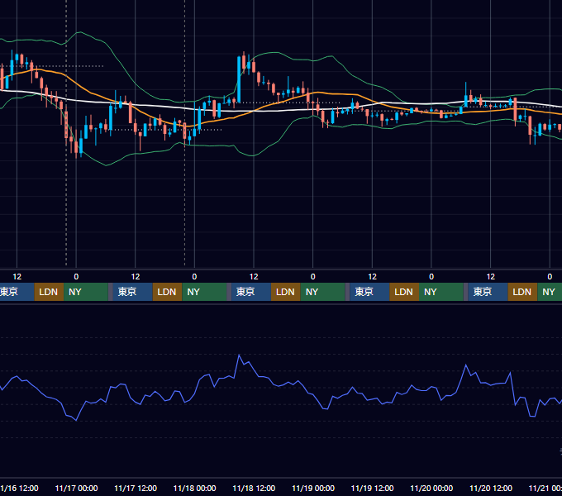562x496 pixels.
Task: Select the 東京 session block on 11/20
Action: 488,292
